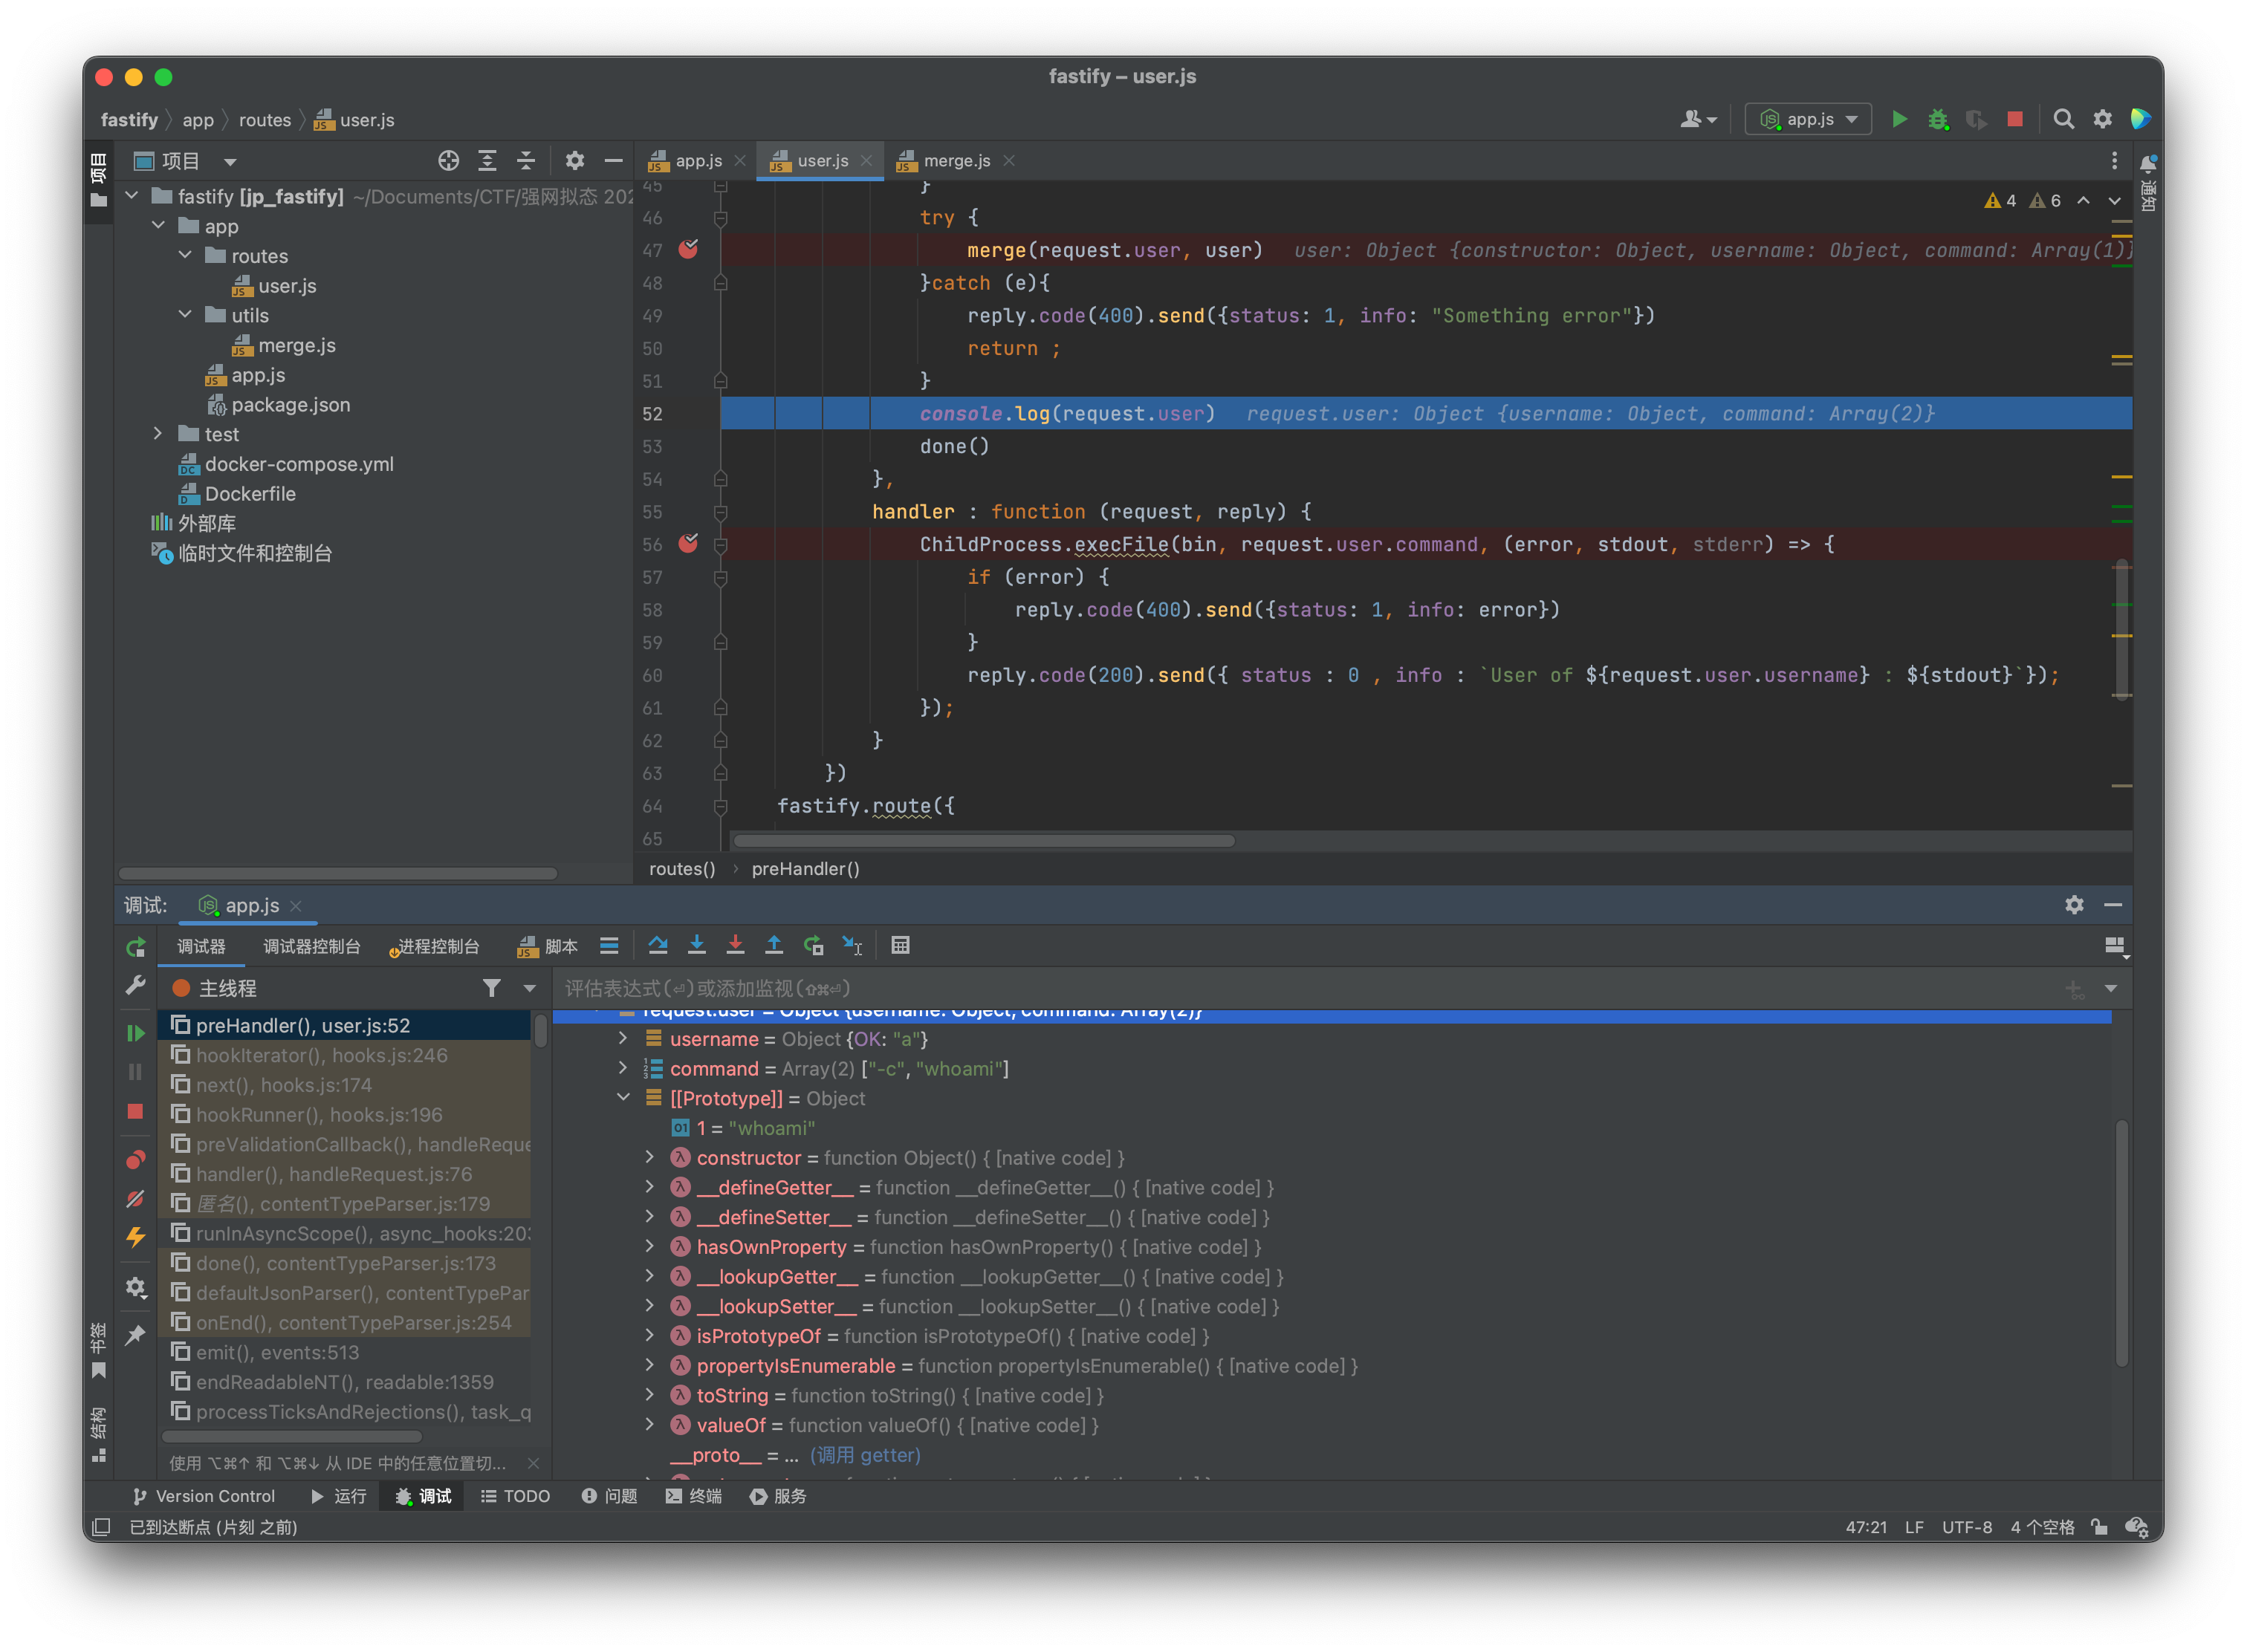Collapse all in project panel toolbar
The width and height of the screenshot is (2247, 1652).
point(525,160)
